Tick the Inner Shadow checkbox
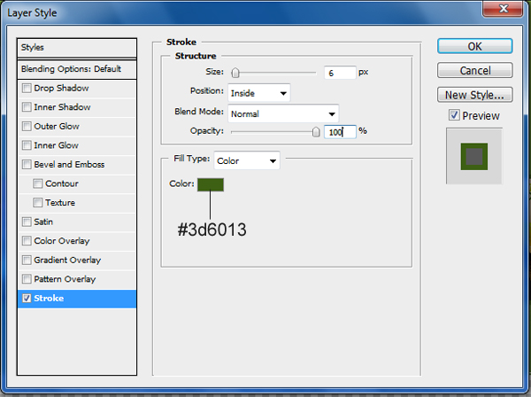Screen dimensions: 531x397 point(27,107)
